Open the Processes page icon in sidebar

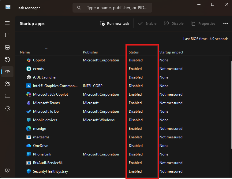[x=7, y=35]
